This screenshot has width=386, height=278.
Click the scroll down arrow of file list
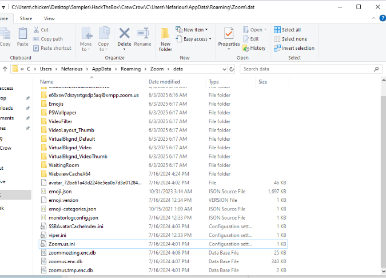pyautogui.click(x=383, y=271)
